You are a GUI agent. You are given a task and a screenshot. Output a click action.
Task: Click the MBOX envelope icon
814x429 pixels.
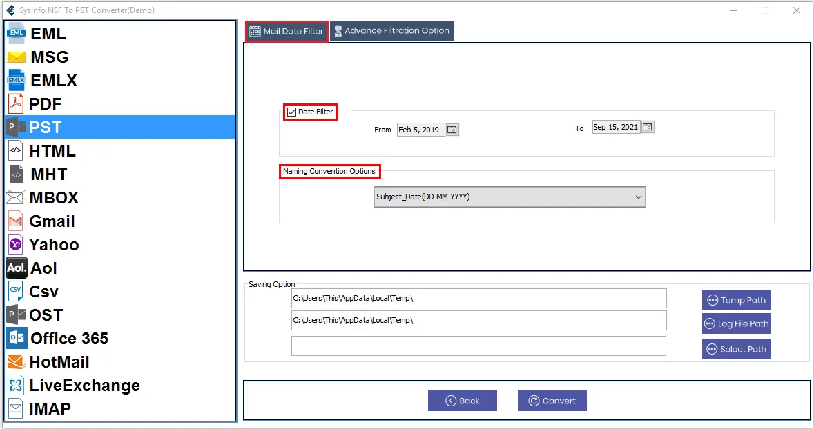coord(16,198)
